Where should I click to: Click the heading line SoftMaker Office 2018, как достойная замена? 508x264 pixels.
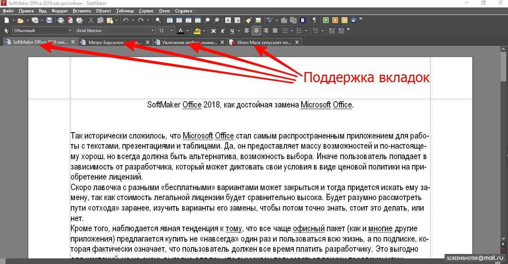coord(250,105)
